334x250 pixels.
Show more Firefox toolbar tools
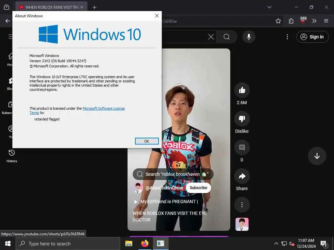coord(314,21)
